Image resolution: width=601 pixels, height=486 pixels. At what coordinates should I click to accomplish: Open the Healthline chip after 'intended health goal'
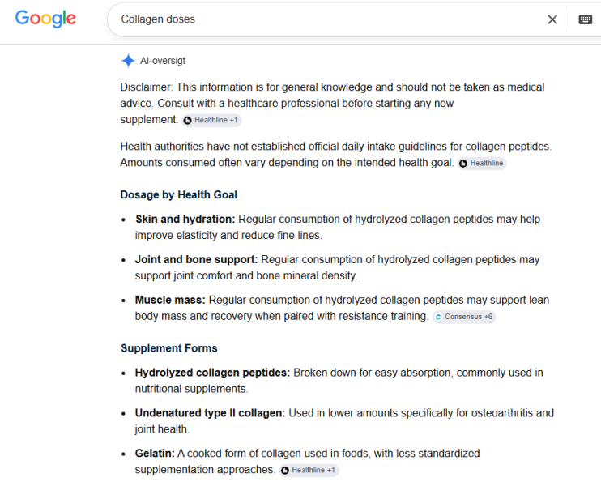click(x=482, y=164)
